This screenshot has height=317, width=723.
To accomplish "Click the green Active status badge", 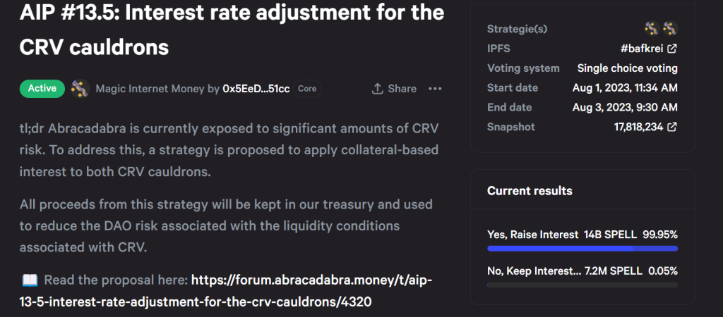I will click(x=42, y=89).
